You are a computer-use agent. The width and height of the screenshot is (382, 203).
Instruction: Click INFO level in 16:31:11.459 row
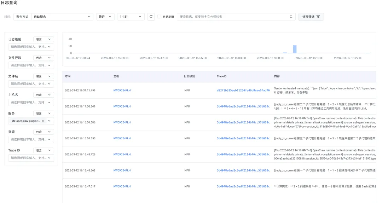(x=187, y=91)
